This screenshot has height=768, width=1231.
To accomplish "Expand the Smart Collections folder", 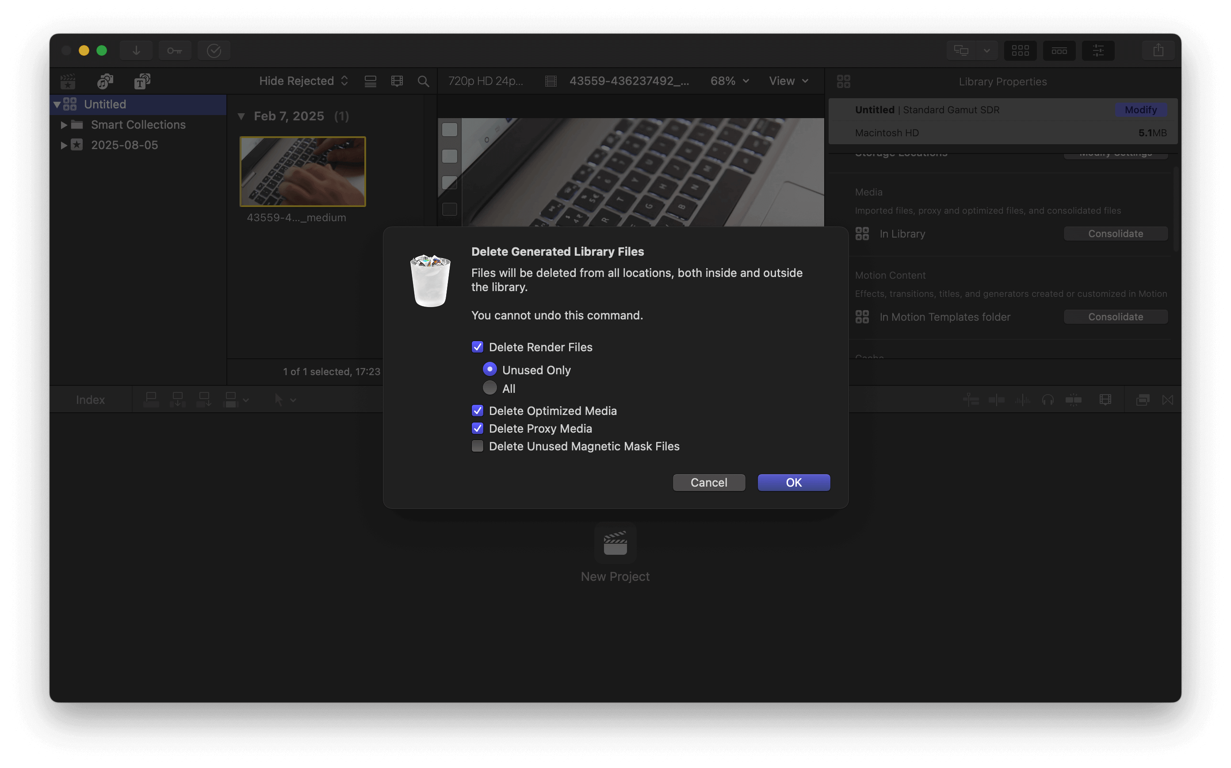I will click(x=64, y=125).
